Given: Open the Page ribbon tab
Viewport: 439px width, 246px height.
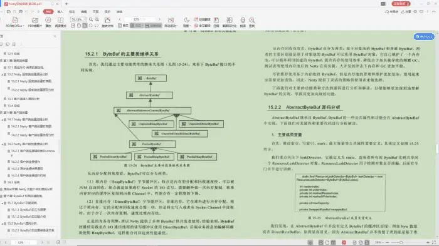Looking at the screenshot, I should [x=96, y=12].
